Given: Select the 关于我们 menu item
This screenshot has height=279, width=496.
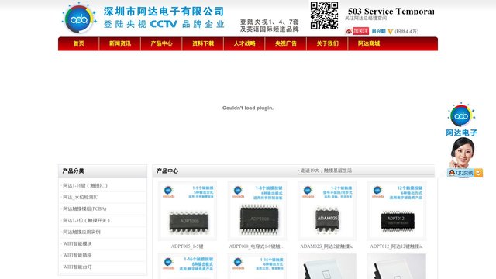Looking at the screenshot, I should point(327,43).
